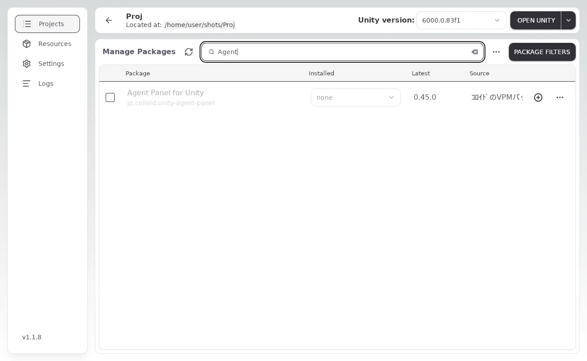This screenshot has width=587, height=361.
Task: Open the installed version dropdown showing none
Action: click(356, 97)
